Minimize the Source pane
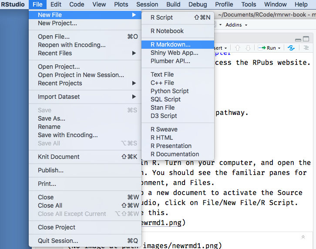 [x=298, y=39]
